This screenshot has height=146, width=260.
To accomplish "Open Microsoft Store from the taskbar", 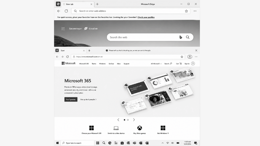I will [x=122, y=143].
